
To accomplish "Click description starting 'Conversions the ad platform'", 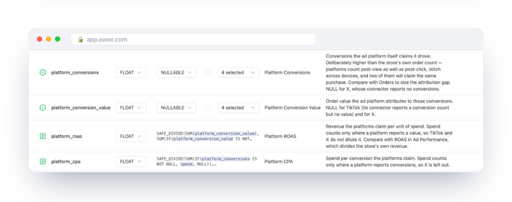I will click(x=388, y=73).
